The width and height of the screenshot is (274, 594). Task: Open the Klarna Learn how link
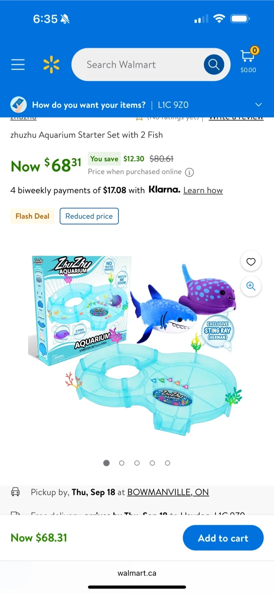203,190
